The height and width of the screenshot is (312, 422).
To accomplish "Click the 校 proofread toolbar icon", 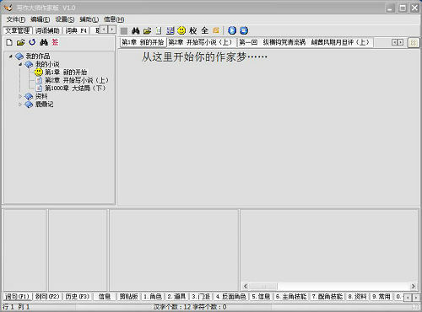I will point(193,30).
